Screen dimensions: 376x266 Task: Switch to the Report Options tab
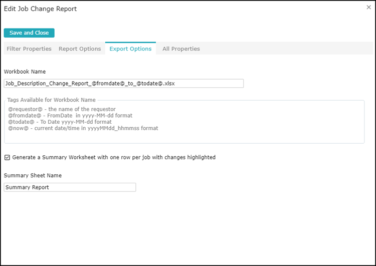click(80, 49)
